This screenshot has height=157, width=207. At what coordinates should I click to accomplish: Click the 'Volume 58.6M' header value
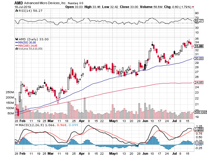[151, 7]
